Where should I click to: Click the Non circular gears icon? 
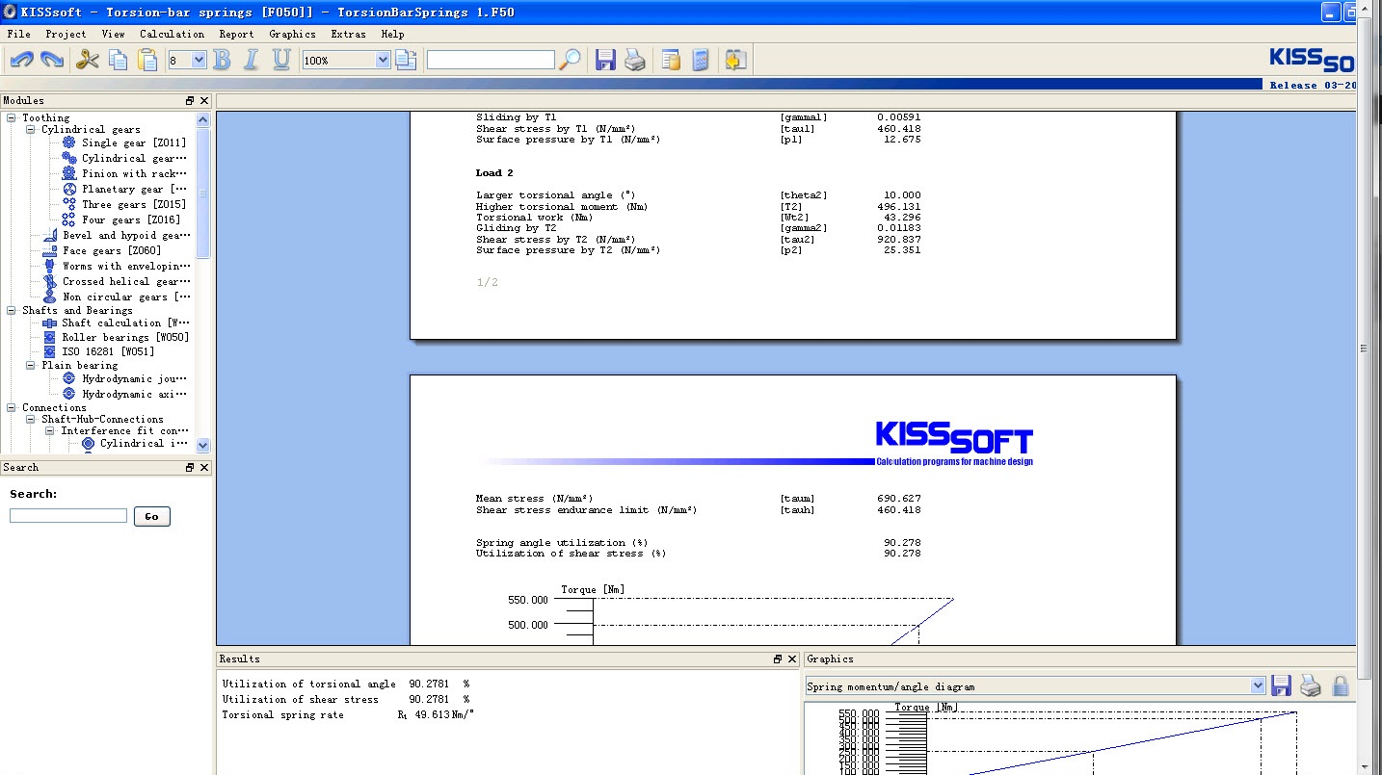click(50, 297)
